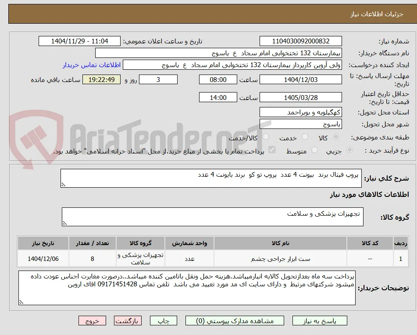417x335 pixels.
Task: Click the نام کالا column header
Action: (x=280, y=243)
